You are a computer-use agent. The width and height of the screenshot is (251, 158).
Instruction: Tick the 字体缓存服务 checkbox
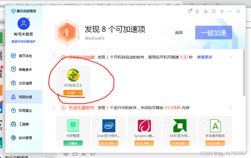pos(203,121)
